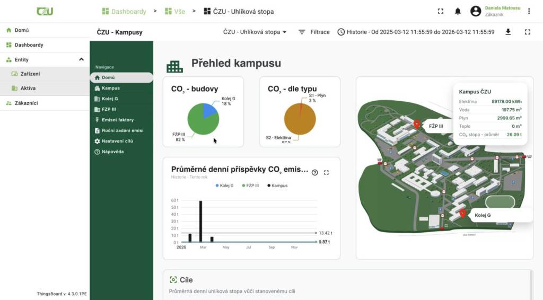This screenshot has height=300, width=543.
Task: Open the Filtrace filter button
Action: pyautogui.click(x=314, y=32)
